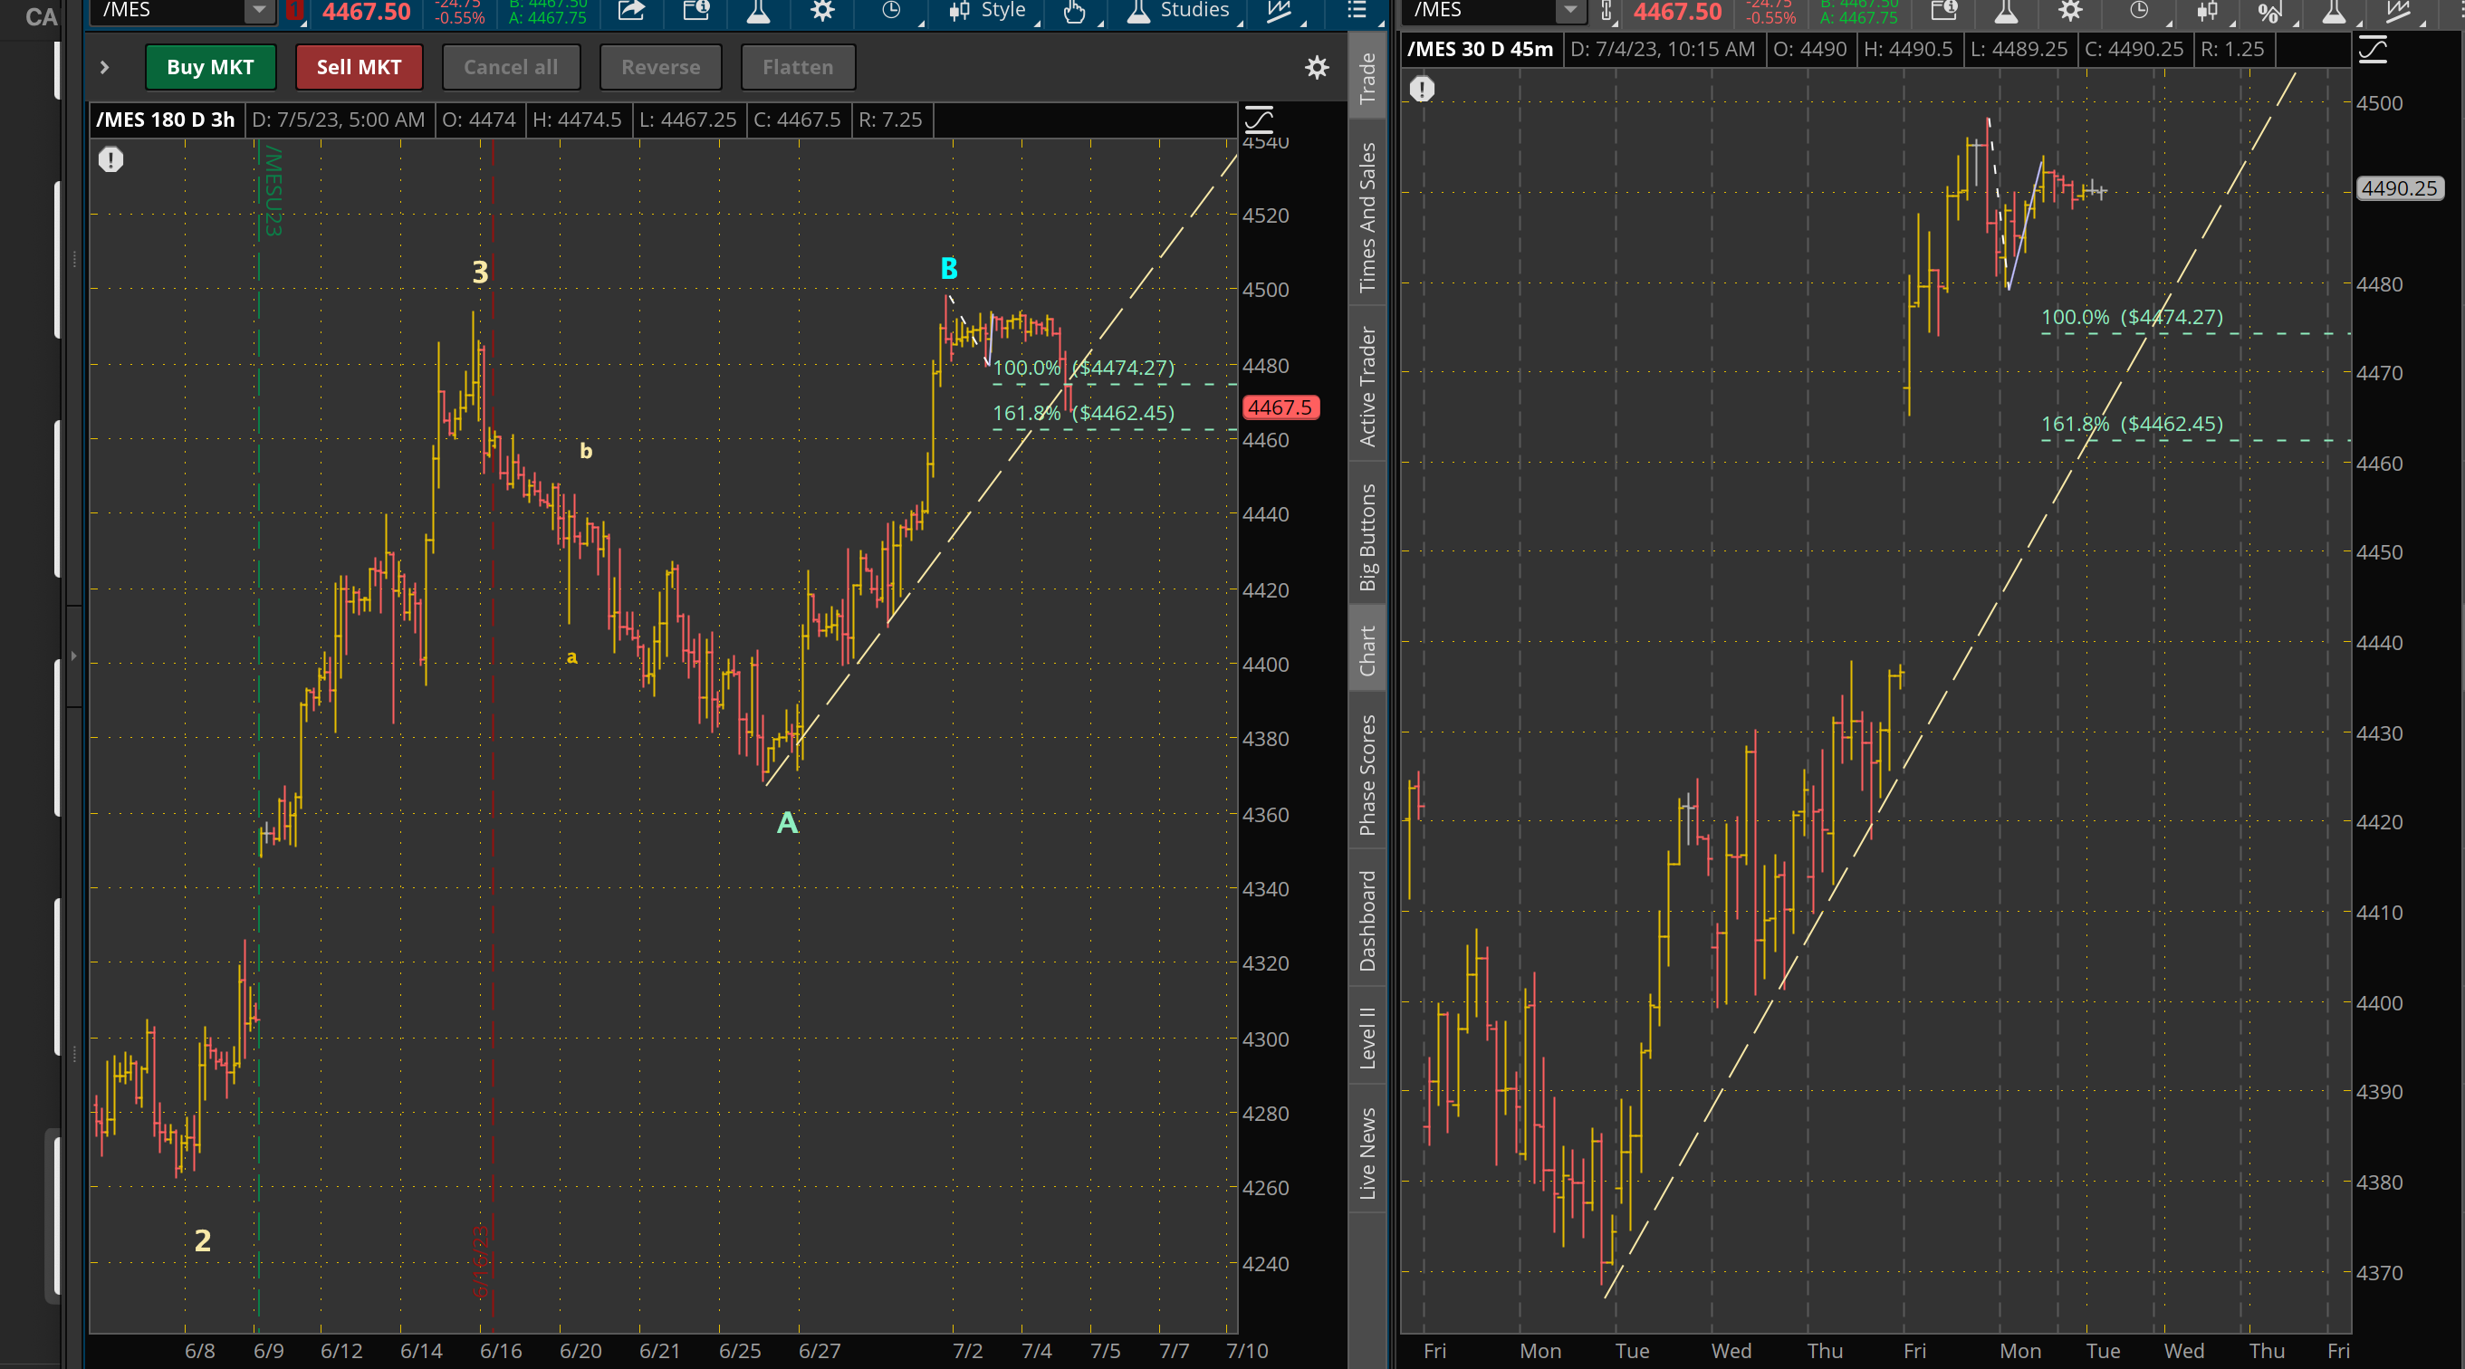Open the percent drawing tools menu in right chart
Viewport: 2465px width, 1369px height.
(2268, 11)
